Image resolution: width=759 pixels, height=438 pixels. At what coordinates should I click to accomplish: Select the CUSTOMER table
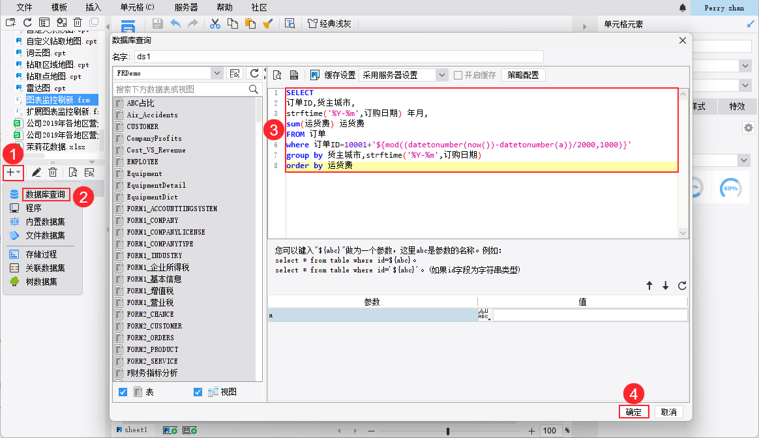143,126
